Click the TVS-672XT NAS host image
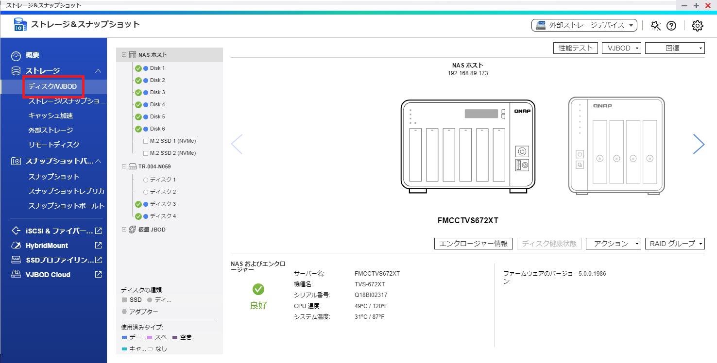The image size is (717, 363). point(468,147)
